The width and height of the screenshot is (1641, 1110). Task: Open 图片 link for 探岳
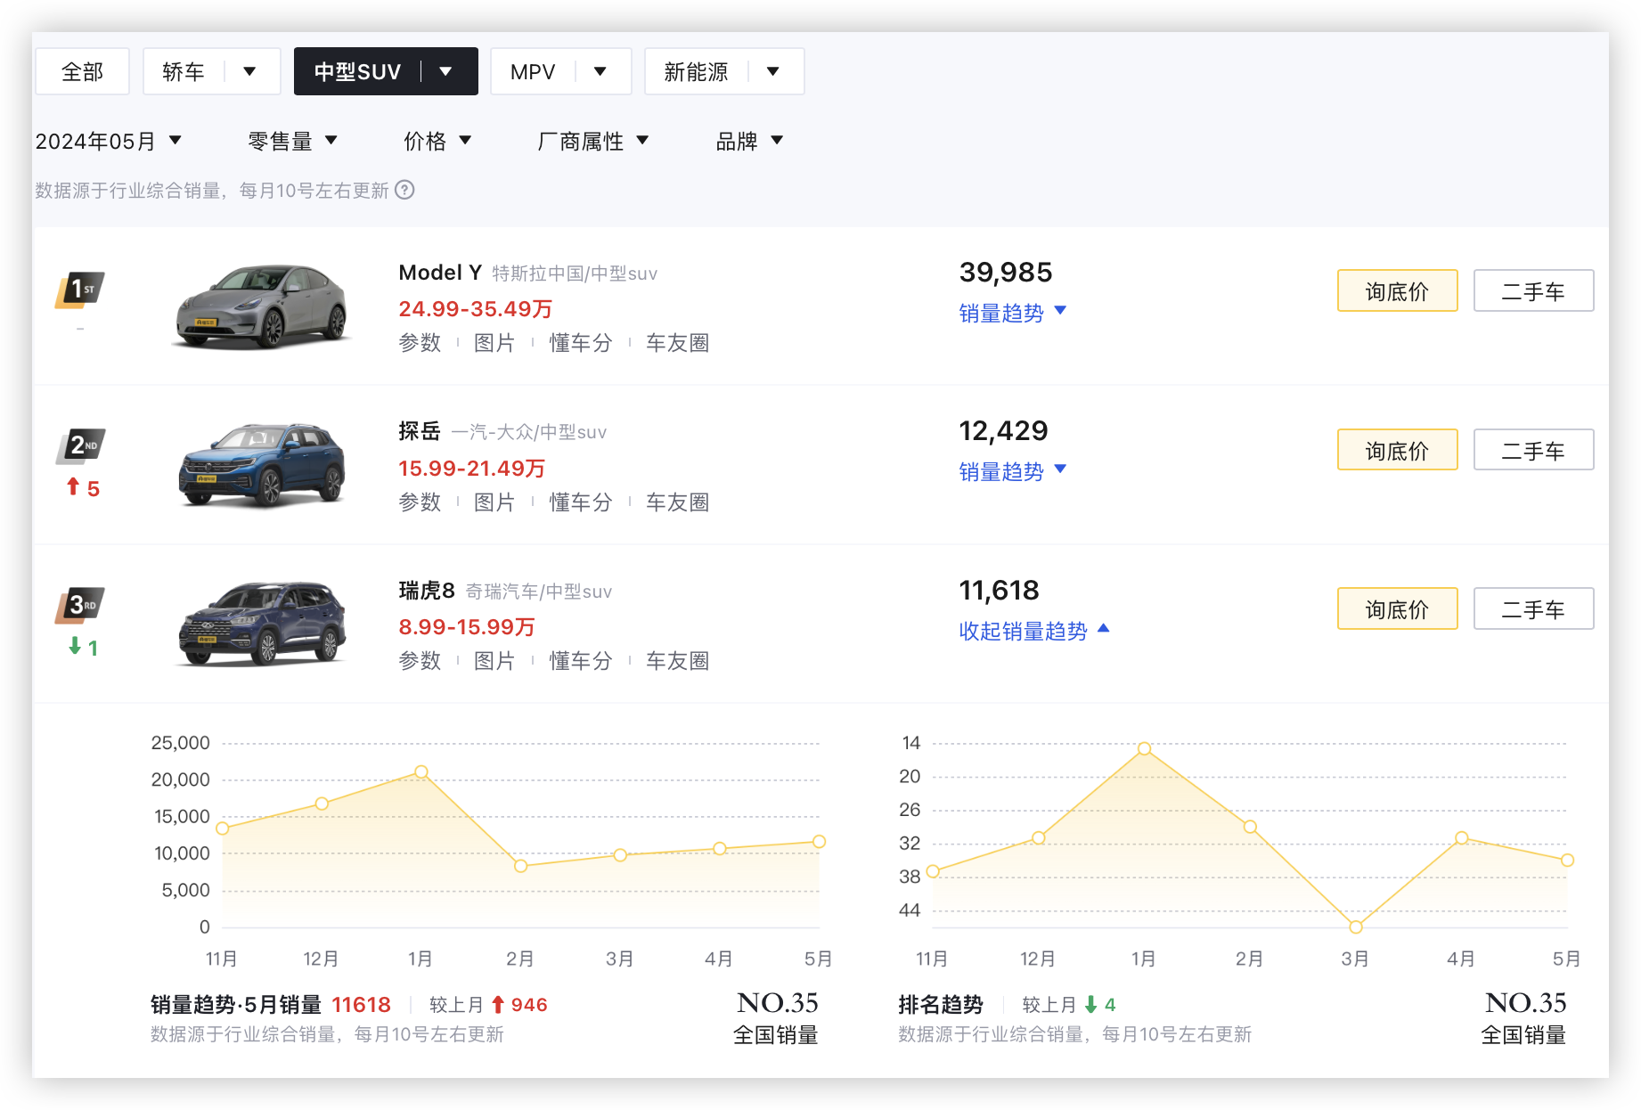pos(494,502)
